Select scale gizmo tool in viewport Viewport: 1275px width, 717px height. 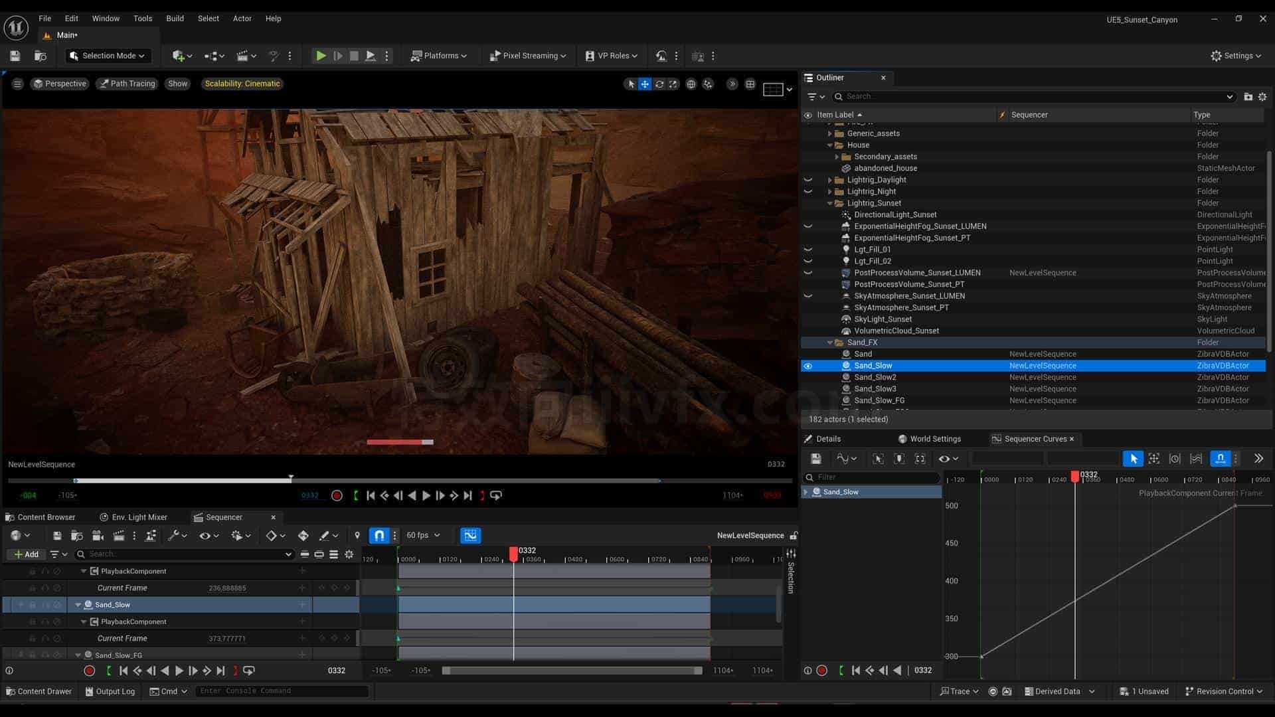(673, 84)
